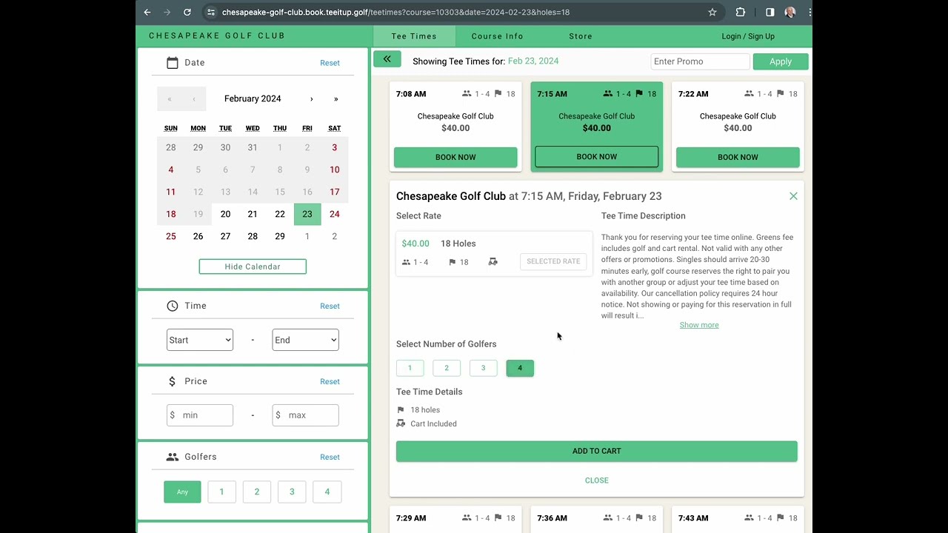Open the End time dropdown
The height and width of the screenshot is (533, 948).
tap(305, 340)
